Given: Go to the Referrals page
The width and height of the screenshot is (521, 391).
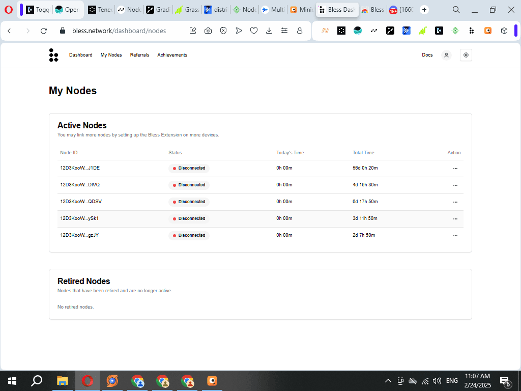Looking at the screenshot, I should click(139, 55).
